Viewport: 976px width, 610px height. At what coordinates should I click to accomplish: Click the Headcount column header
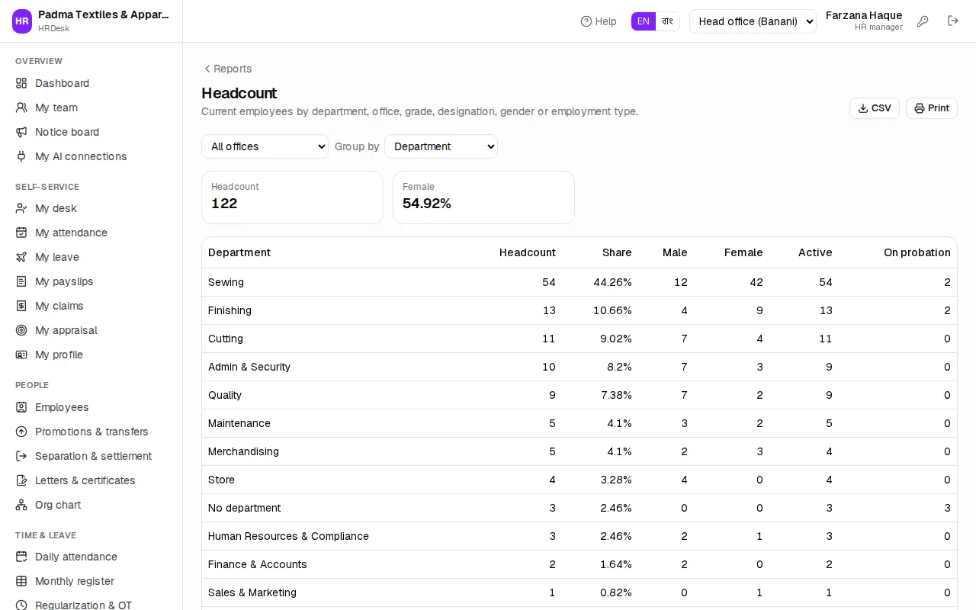528,252
